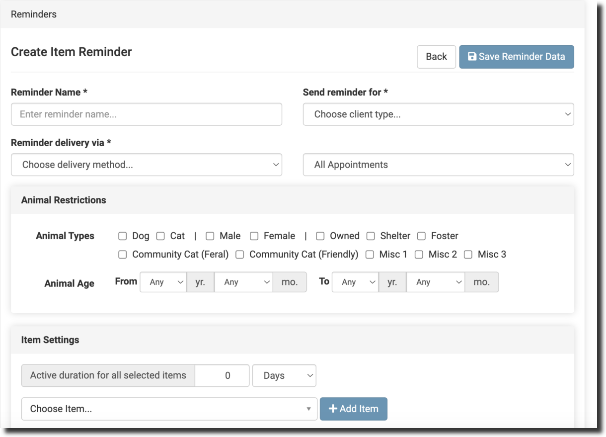The width and height of the screenshot is (606, 437).
Task: Open the To months age dropdown
Action: tap(435, 282)
